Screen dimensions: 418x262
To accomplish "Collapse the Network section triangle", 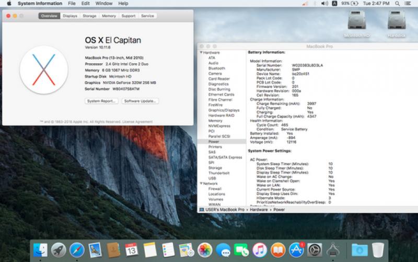I will coord(201,184).
